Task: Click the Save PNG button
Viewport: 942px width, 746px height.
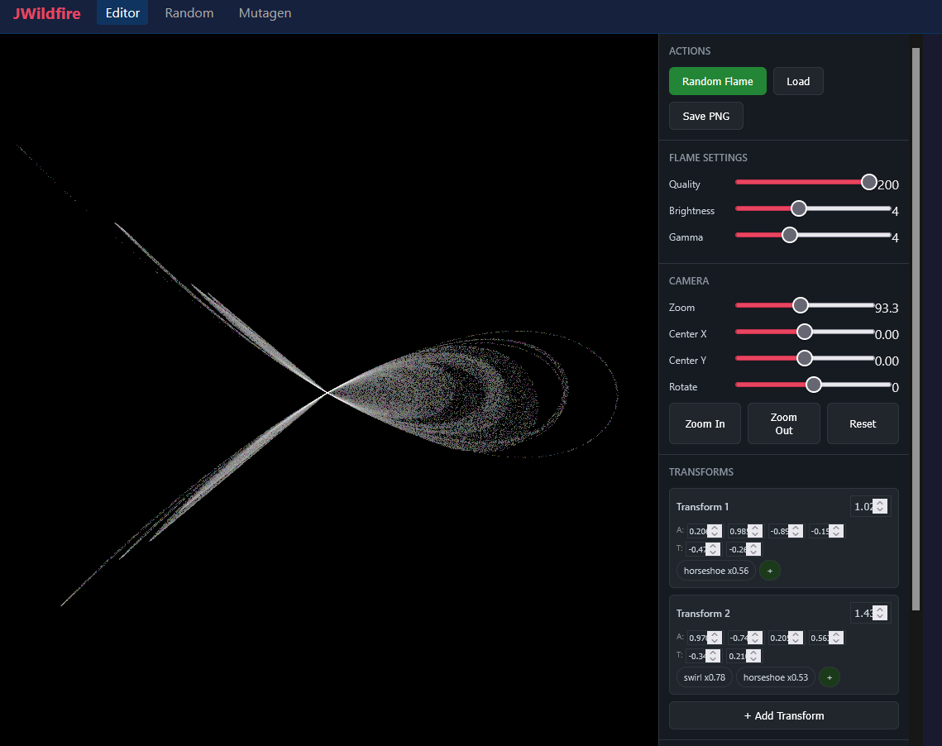Action: (x=705, y=116)
